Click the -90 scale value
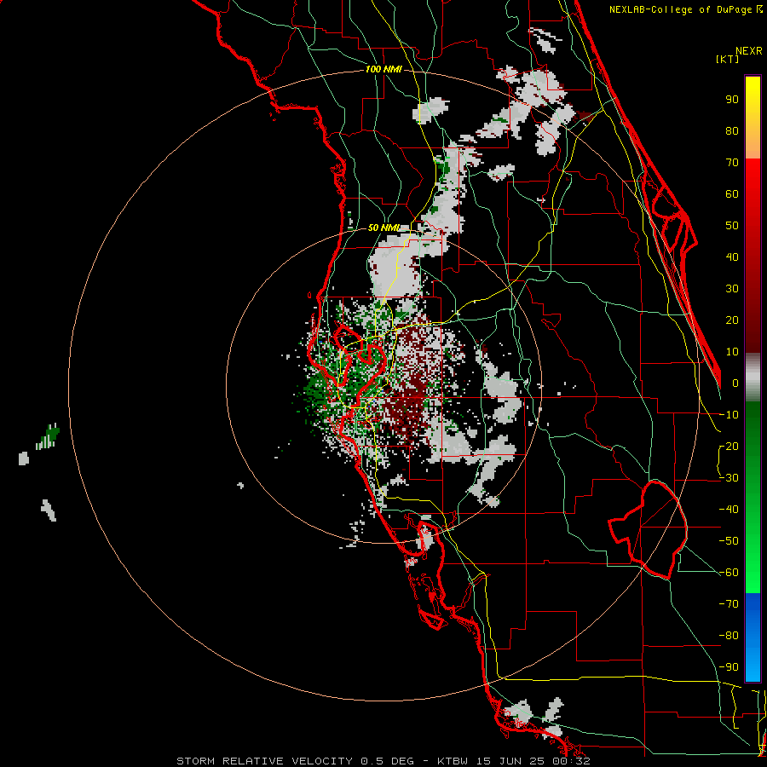The width and height of the screenshot is (767, 767). point(729,666)
